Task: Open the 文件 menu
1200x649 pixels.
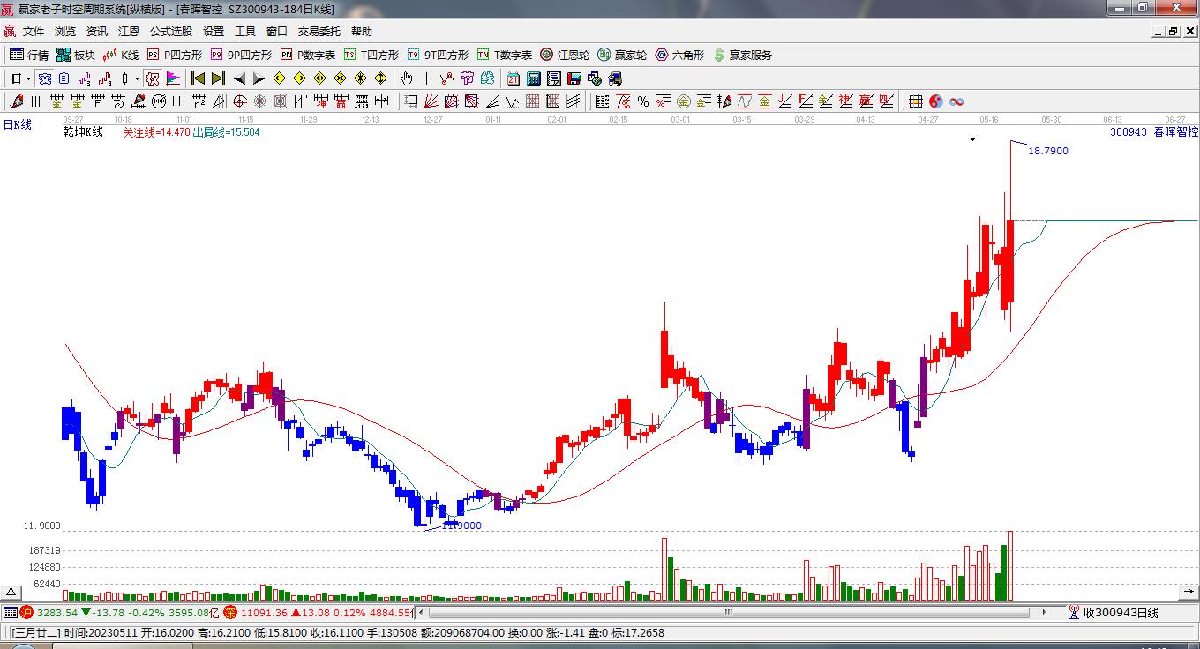Action: [34, 32]
